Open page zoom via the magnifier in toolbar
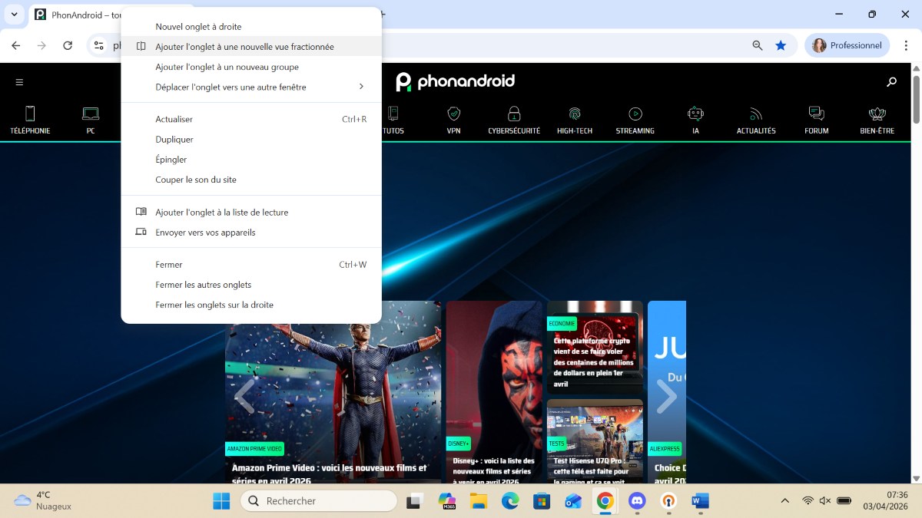The image size is (922, 518). (757, 45)
